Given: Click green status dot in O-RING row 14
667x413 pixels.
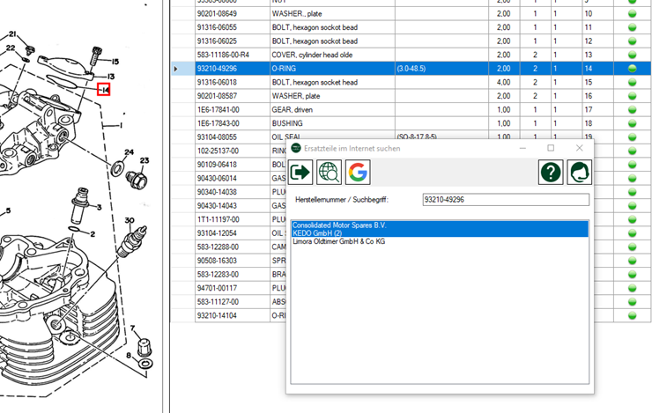Looking at the screenshot, I should (x=632, y=69).
